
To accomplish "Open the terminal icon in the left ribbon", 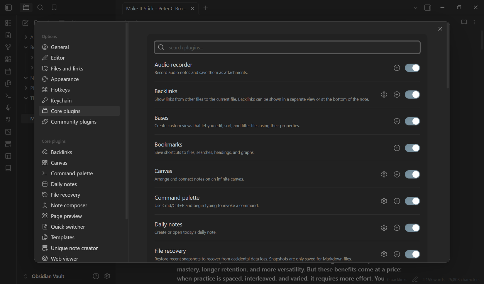I will [8, 95].
